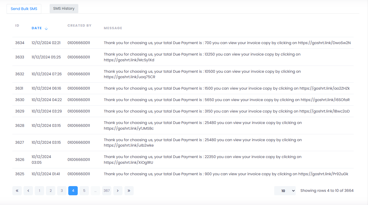Select page 5 in pagination
The width and height of the screenshot is (368, 205).
pyautogui.click(x=84, y=191)
